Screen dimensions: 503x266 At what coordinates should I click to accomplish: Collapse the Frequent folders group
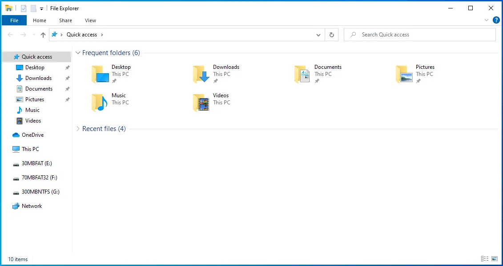point(78,52)
